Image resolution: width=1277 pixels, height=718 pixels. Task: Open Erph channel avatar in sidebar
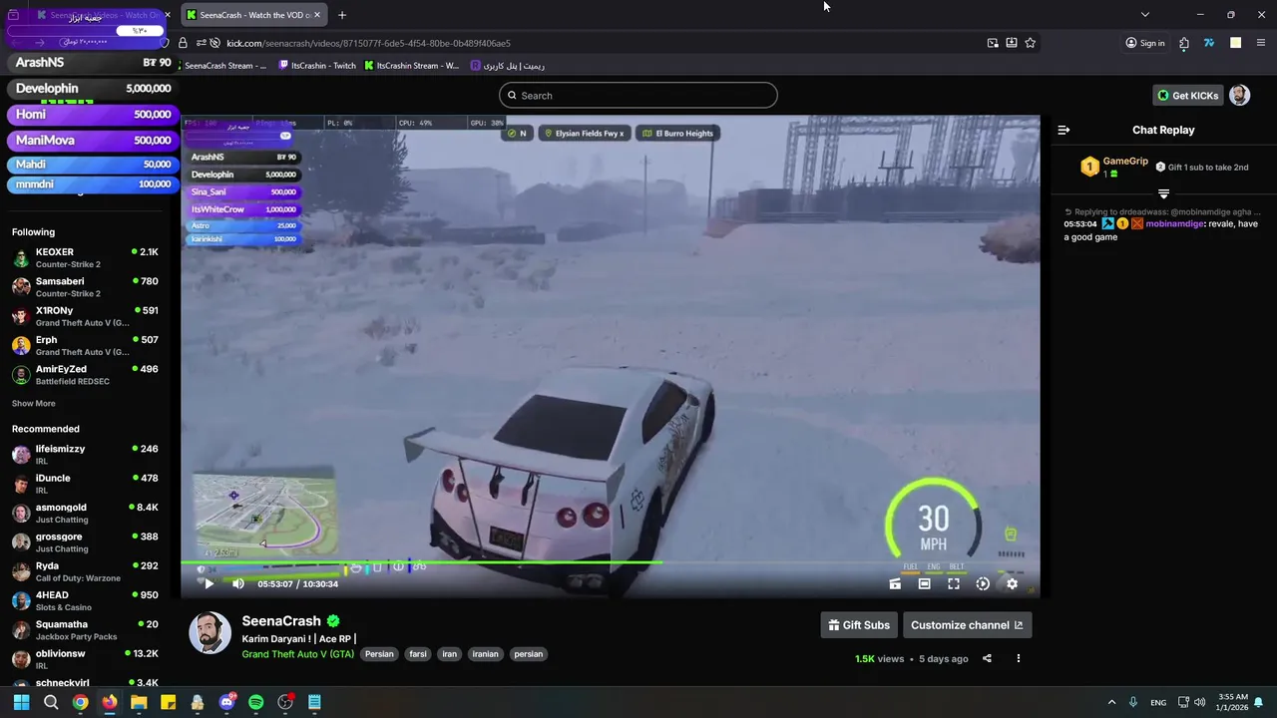(x=21, y=346)
